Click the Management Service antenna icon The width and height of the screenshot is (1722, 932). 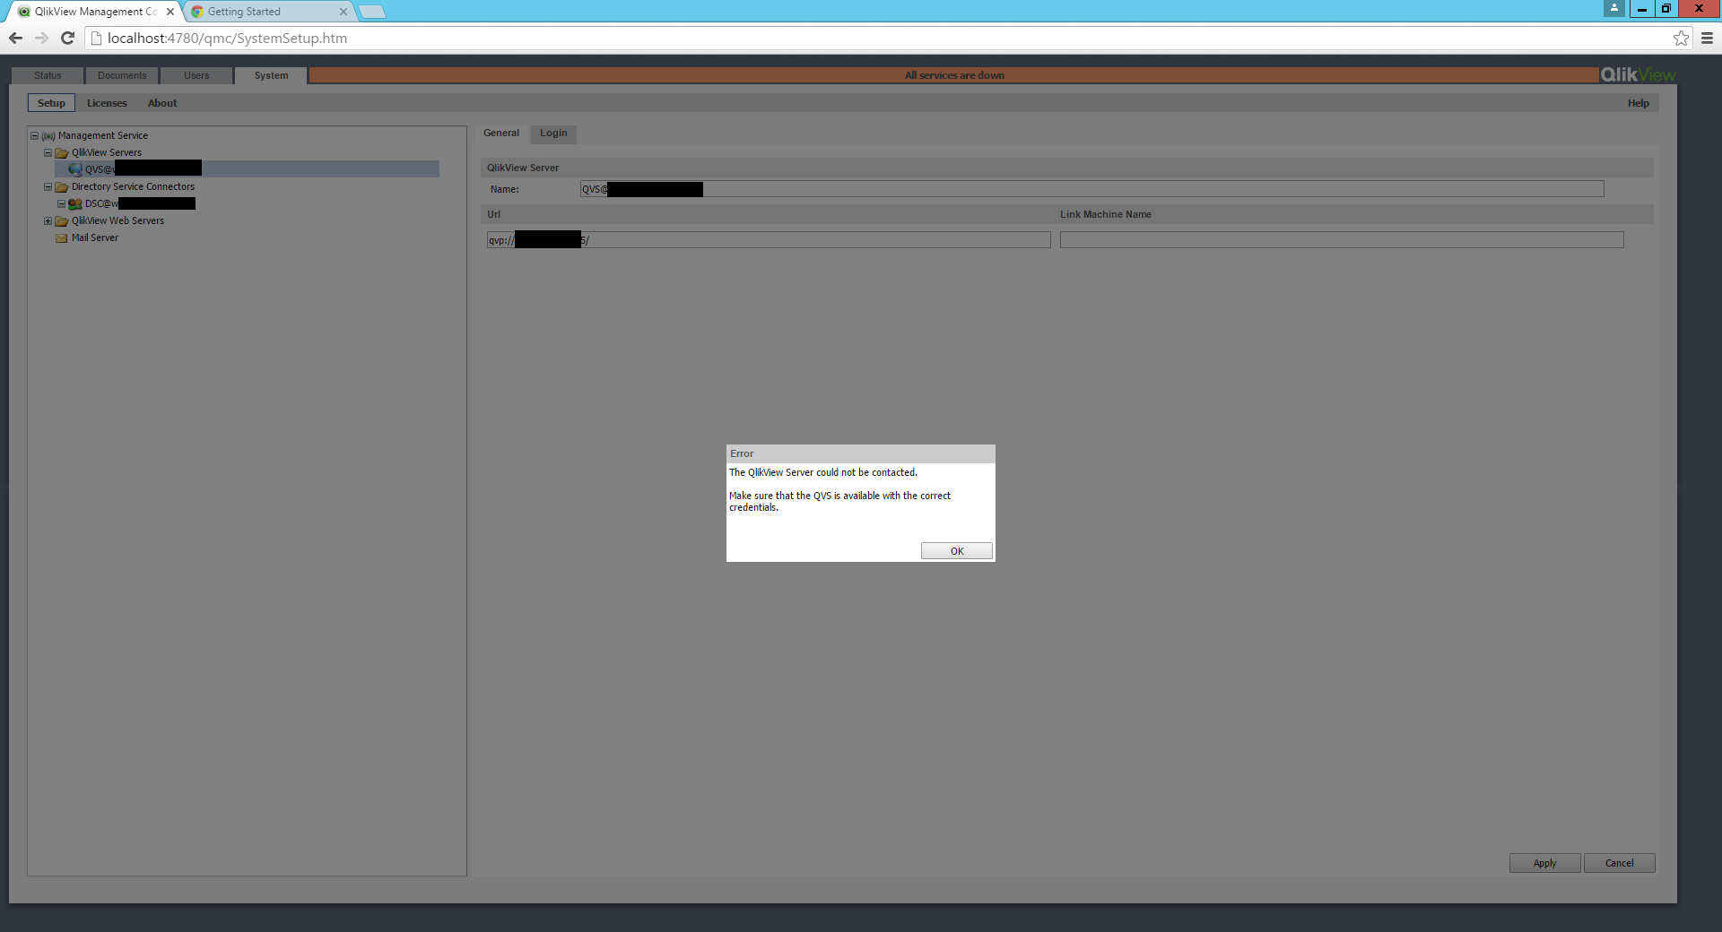(48, 136)
